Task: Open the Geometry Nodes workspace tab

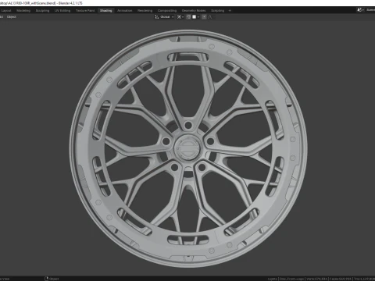Action: click(x=194, y=11)
